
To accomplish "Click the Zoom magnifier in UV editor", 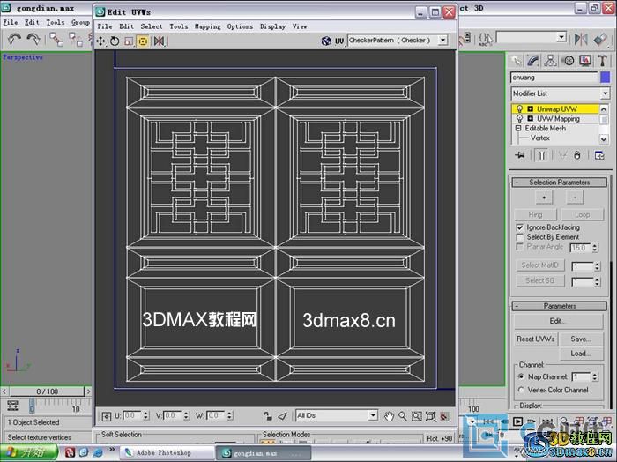I will pos(403,416).
